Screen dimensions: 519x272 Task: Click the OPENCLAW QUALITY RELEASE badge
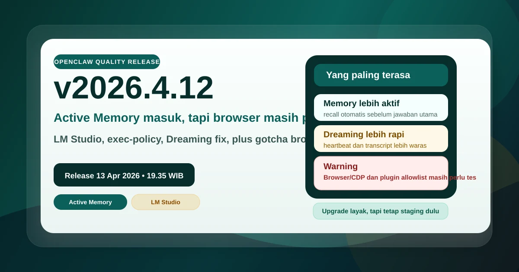107,61
